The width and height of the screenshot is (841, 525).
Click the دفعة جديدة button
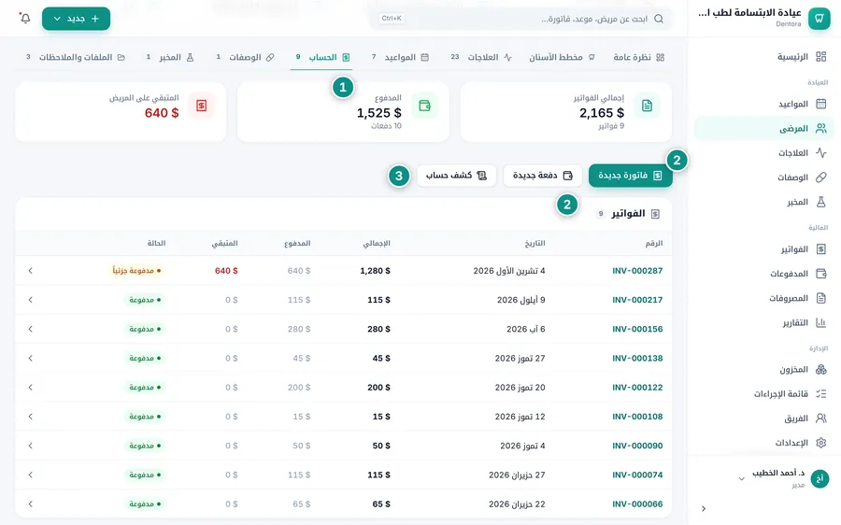543,176
